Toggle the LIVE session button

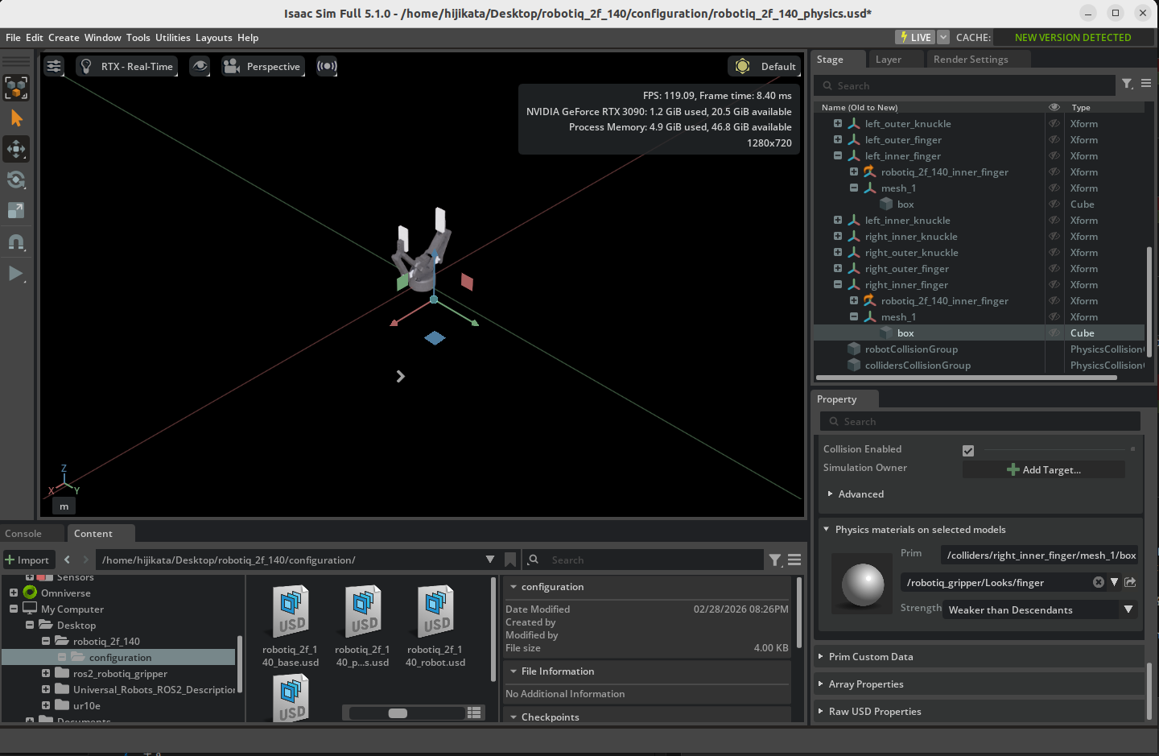(914, 37)
